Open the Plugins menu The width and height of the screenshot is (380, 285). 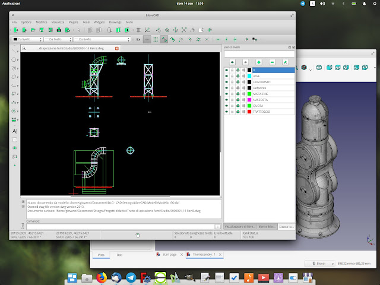pos(74,21)
